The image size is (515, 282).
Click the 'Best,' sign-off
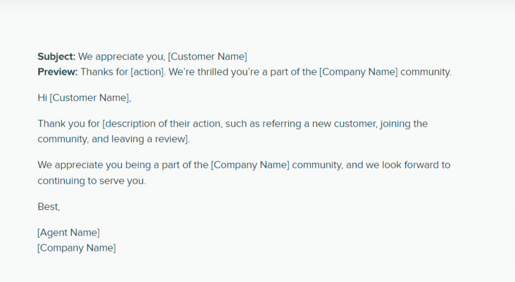[x=49, y=207]
